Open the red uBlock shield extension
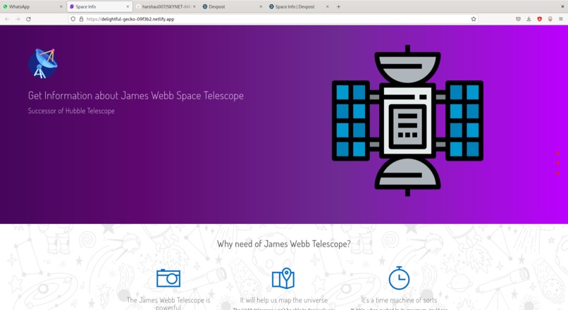 coord(539,19)
